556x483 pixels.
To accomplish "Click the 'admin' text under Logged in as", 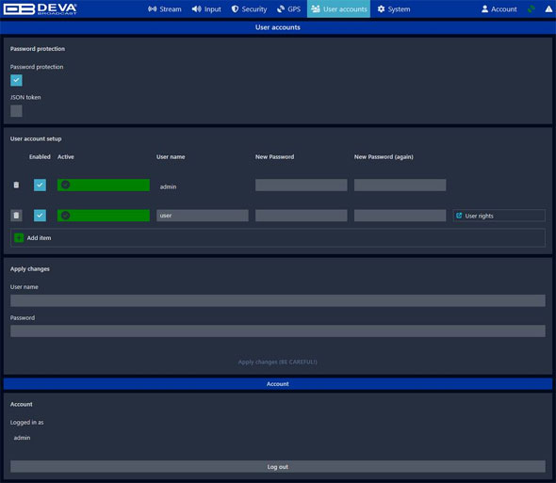I will (22, 438).
